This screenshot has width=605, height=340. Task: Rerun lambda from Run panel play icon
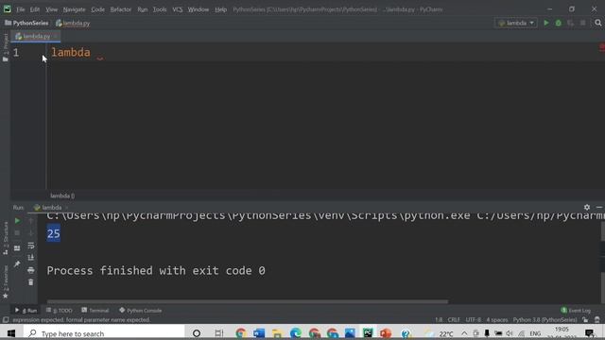[17, 221]
